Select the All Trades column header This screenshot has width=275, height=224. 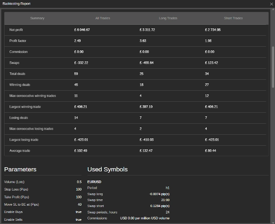[x=103, y=18]
